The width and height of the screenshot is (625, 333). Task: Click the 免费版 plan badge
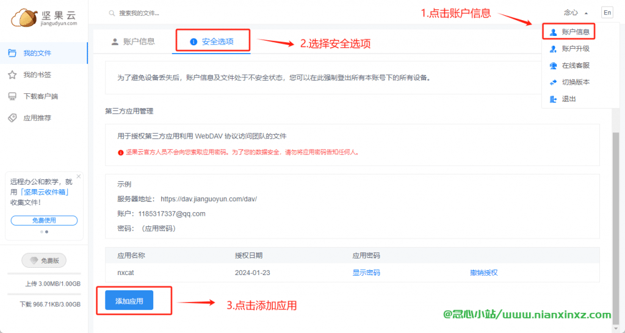44,260
